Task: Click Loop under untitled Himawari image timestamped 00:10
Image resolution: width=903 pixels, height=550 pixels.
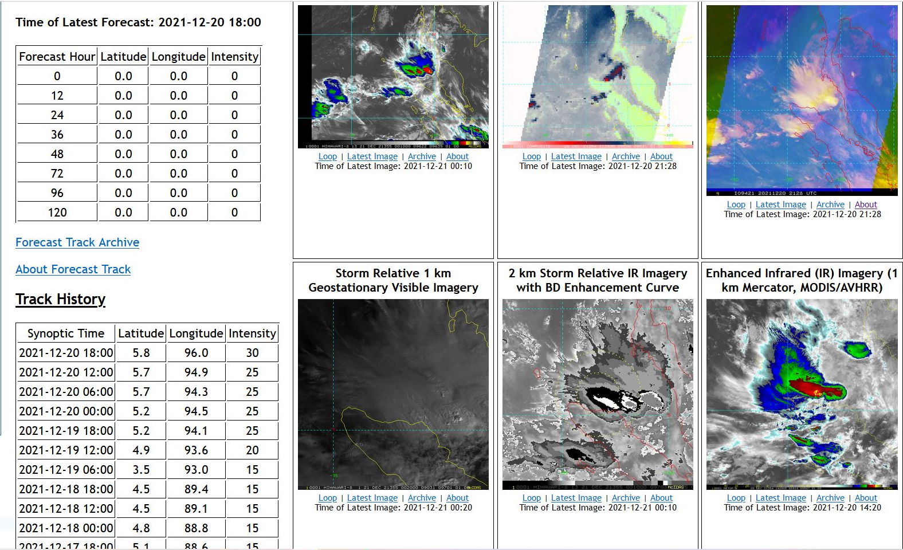Action: (x=328, y=156)
